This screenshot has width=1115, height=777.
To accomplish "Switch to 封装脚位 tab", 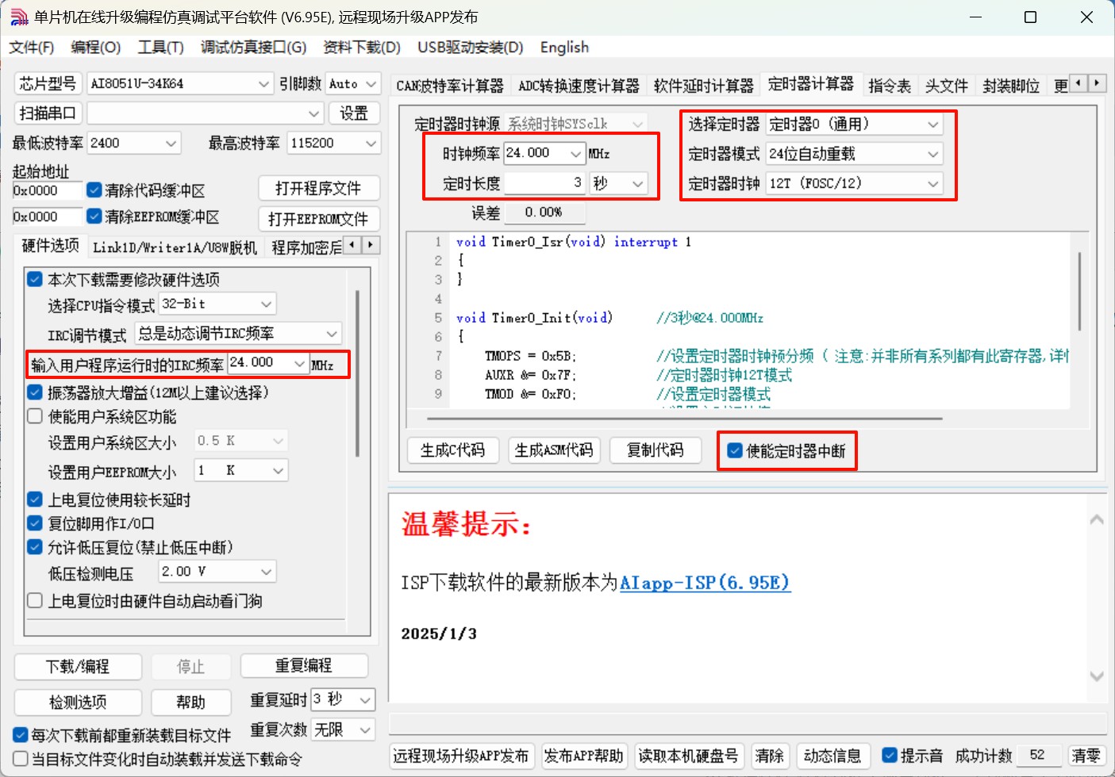I will click(x=1011, y=86).
